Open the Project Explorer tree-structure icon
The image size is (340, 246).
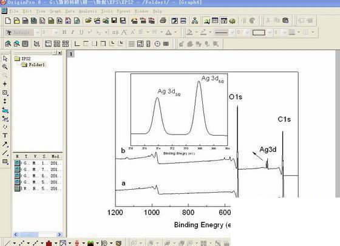pos(195,21)
